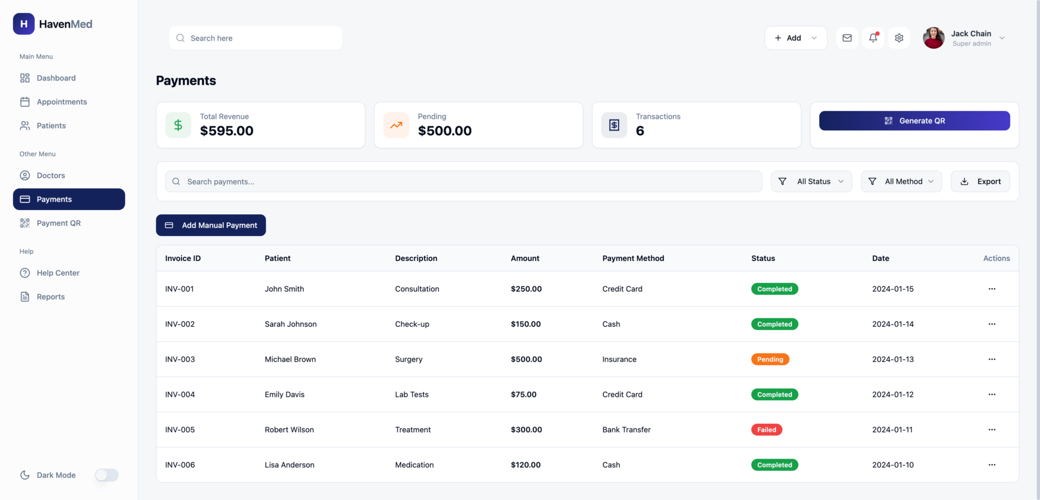Open actions menu for INV-005 row
The image size is (1040, 500).
[x=991, y=430]
